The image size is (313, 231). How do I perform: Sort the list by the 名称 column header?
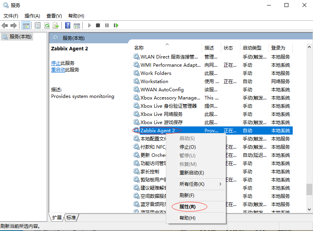(x=139, y=48)
